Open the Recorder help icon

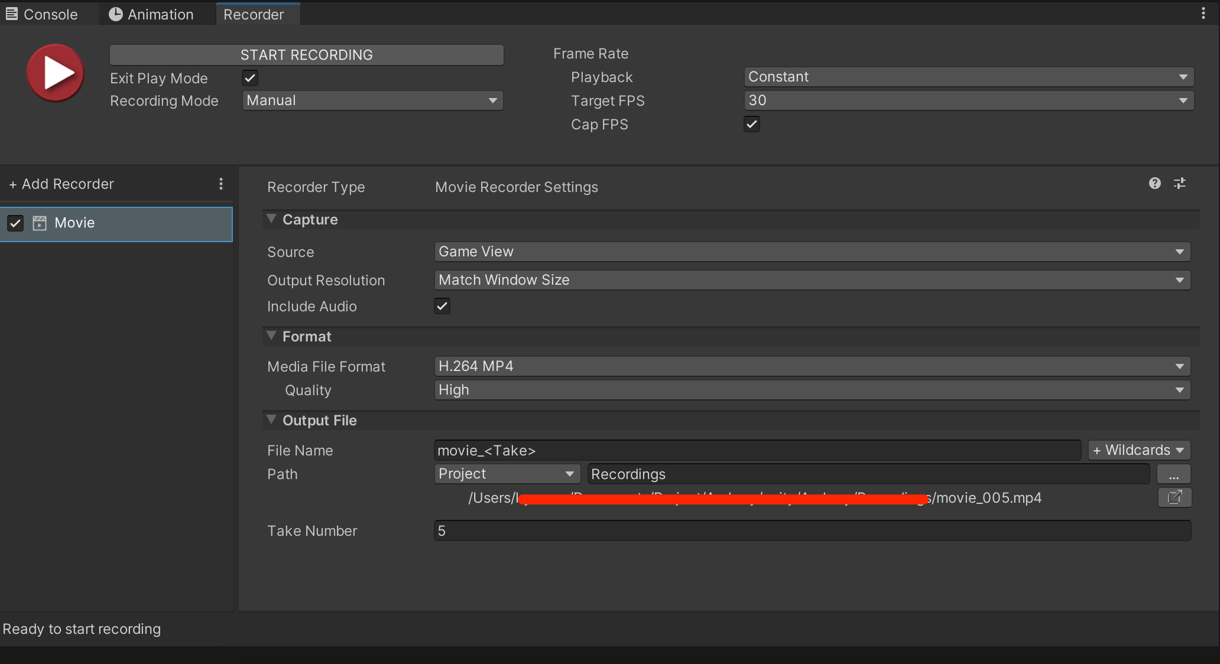pos(1154,184)
